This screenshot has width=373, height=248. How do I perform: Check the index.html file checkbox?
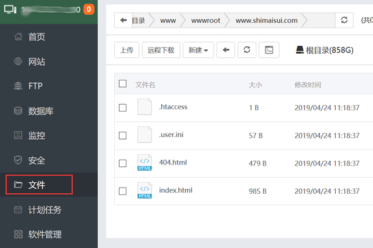coord(123,191)
